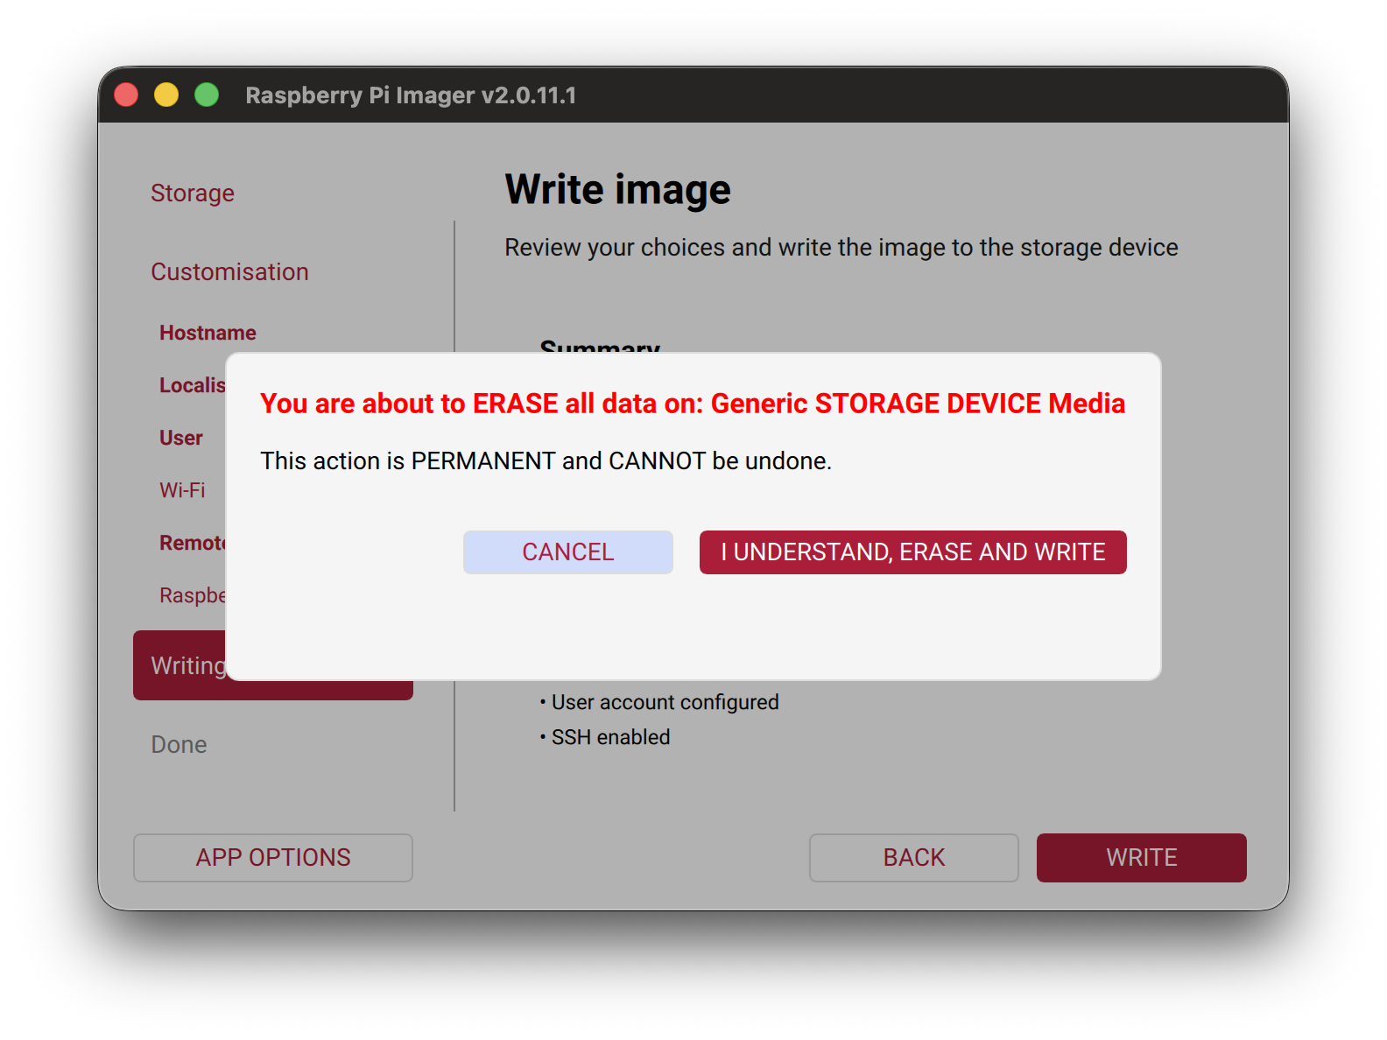The width and height of the screenshot is (1387, 1040).
Task: Select the Raspberry Pi sidebar item
Action: click(193, 595)
